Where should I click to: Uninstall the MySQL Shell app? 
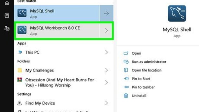click(139, 96)
